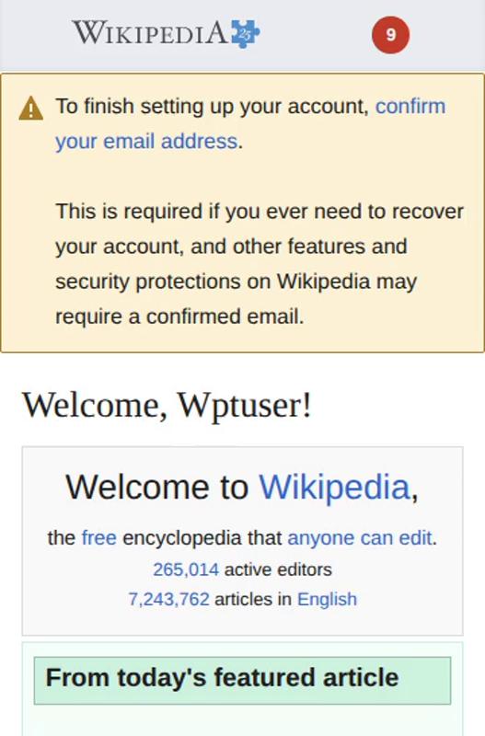Click the From today's featured article heading
Screen dimensions: 485x736
point(222,678)
